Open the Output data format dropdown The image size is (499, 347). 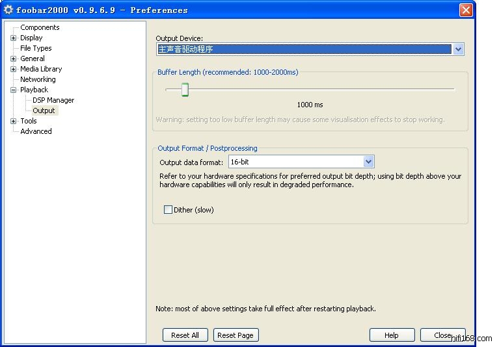click(368, 162)
